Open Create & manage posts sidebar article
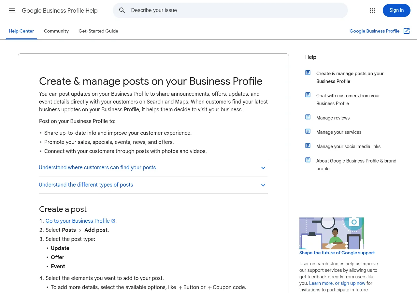Image resolution: width=417 pixels, height=293 pixels. pos(350,77)
